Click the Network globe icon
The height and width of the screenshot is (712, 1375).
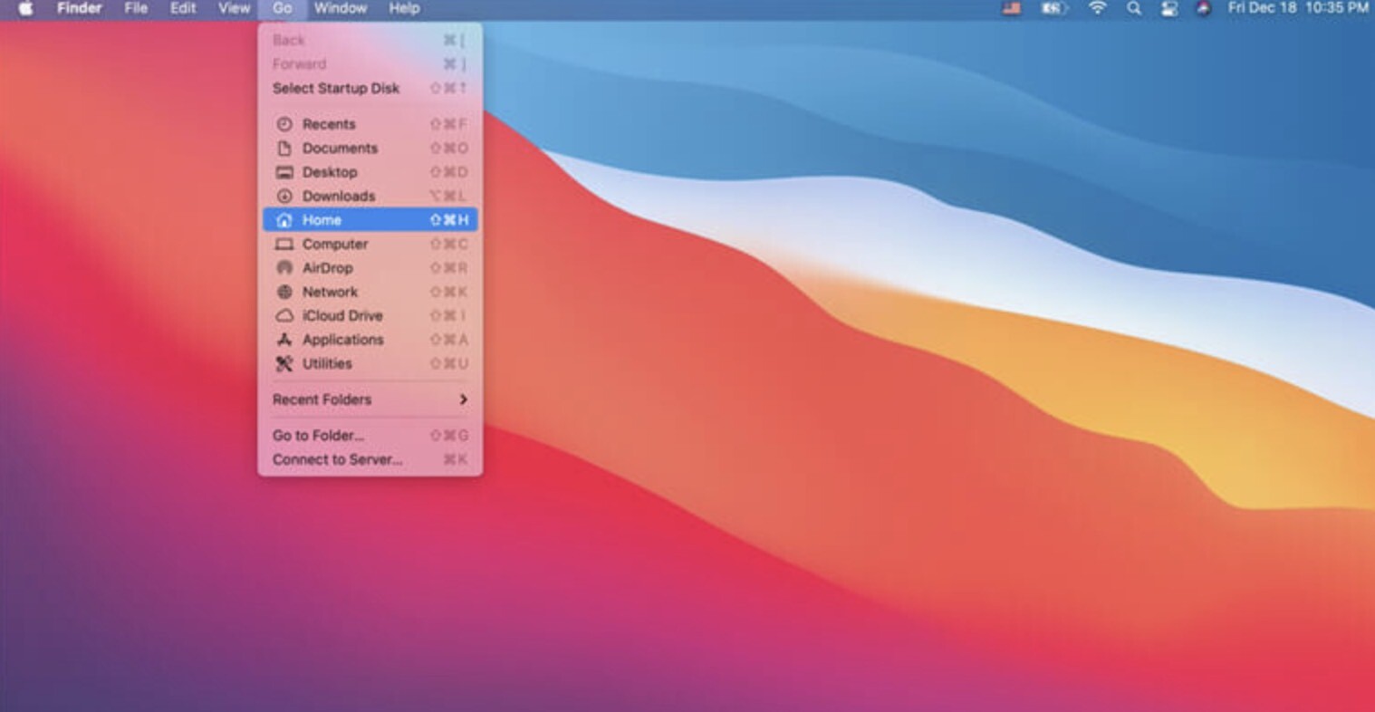284,292
